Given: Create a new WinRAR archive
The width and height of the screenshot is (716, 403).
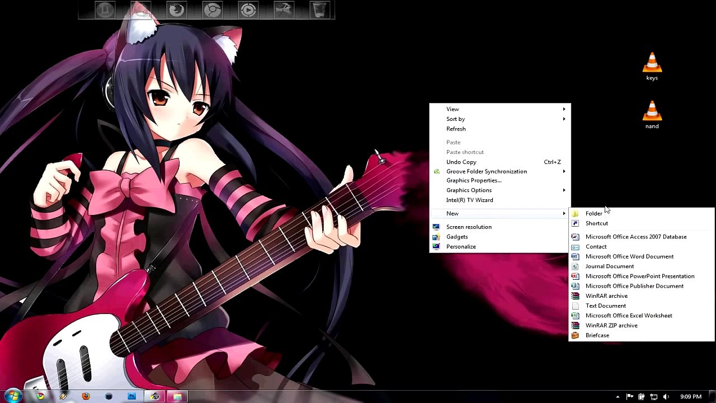Looking at the screenshot, I should coord(642,296).
